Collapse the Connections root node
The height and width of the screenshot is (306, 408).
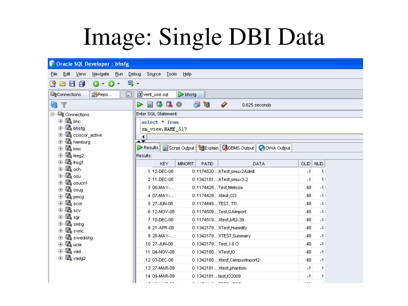[53, 114]
